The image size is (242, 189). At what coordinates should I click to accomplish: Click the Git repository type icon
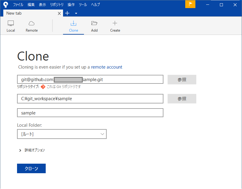click(x=43, y=87)
